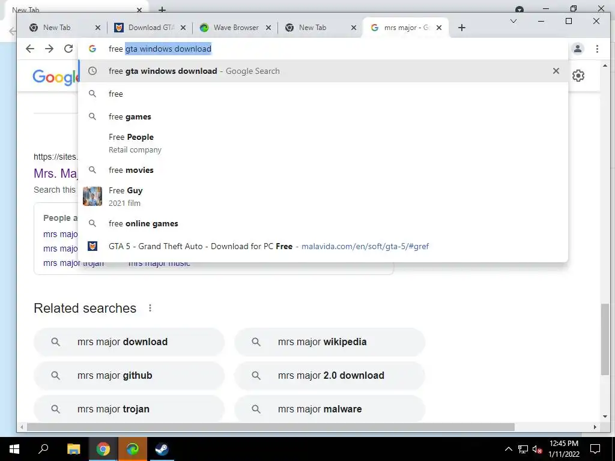The width and height of the screenshot is (615, 461).
Task: Open Related searches three-dot options
Action: [x=150, y=308]
